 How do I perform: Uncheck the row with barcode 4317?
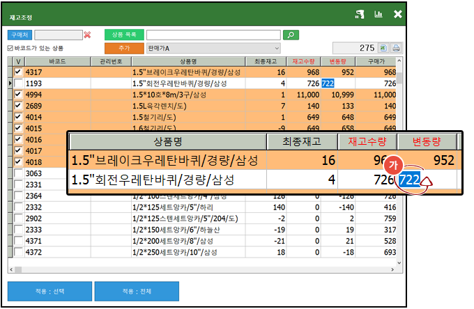tap(18, 72)
